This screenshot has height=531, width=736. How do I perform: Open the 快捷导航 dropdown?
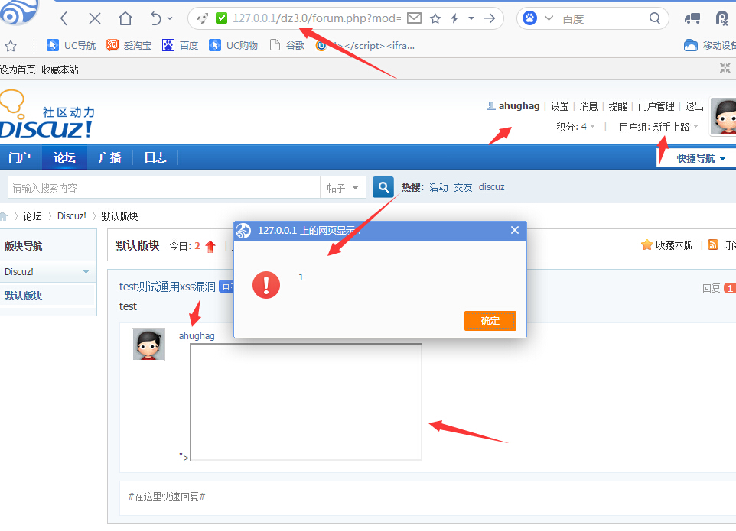696,158
